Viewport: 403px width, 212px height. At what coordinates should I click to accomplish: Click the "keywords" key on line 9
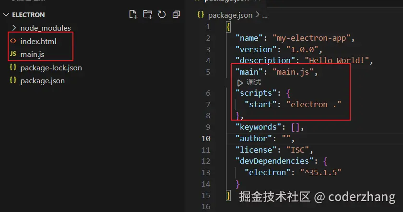pyautogui.click(x=258, y=127)
